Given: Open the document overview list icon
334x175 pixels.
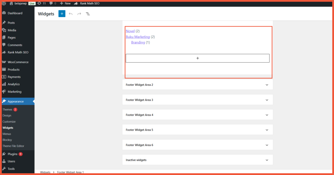Looking at the screenshot, I should tap(88, 14).
